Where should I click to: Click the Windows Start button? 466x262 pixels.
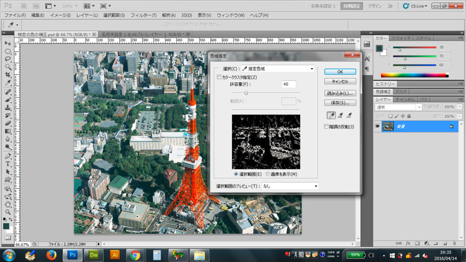click(9, 255)
